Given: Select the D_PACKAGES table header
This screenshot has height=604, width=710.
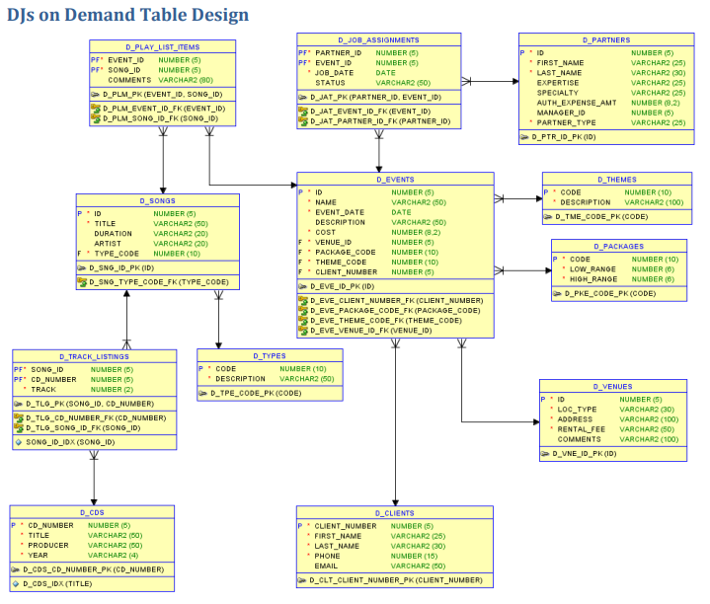Looking at the screenshot, I should [619, 246].
